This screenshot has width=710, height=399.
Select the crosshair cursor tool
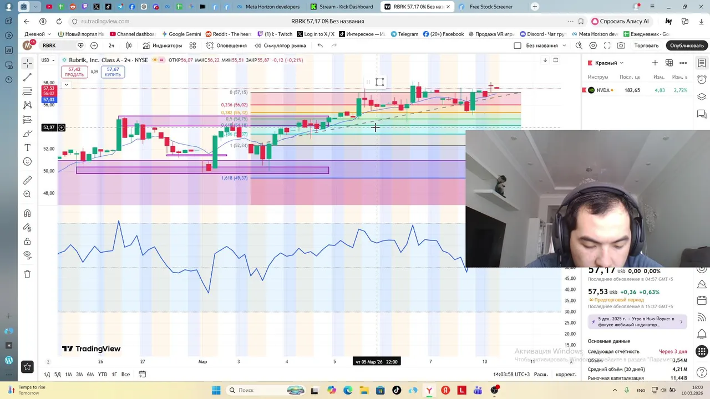tap(27, 63)
